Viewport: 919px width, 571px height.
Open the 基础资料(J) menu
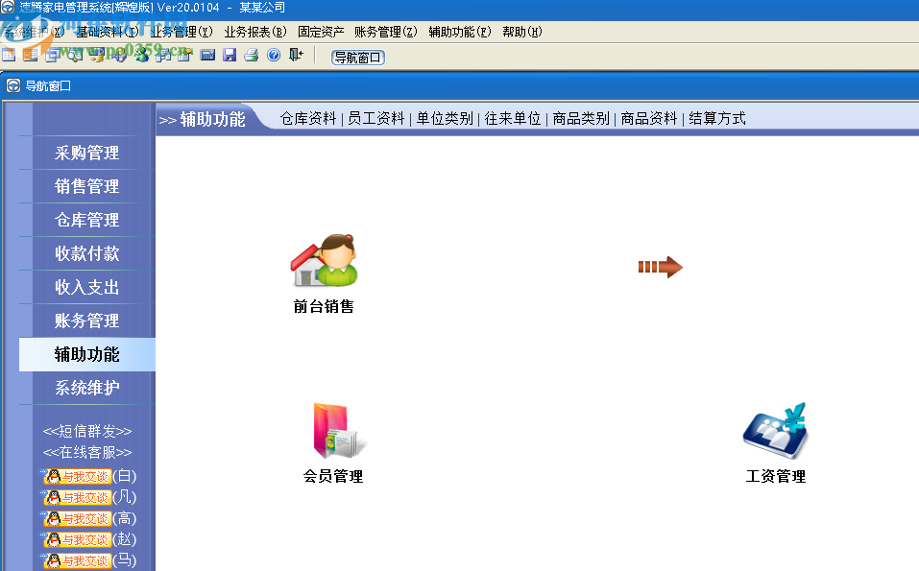click(108, 32)
